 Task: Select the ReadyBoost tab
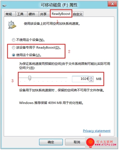click(61, 14)
